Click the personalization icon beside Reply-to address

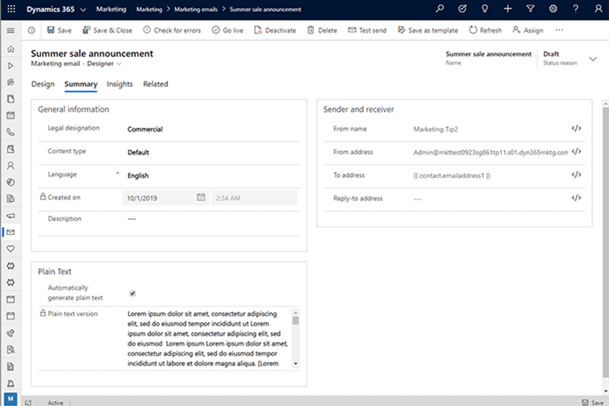[576, 198]
